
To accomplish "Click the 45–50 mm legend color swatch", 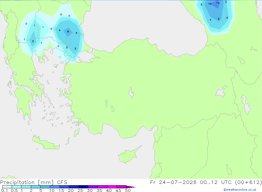I will (122, 187).
